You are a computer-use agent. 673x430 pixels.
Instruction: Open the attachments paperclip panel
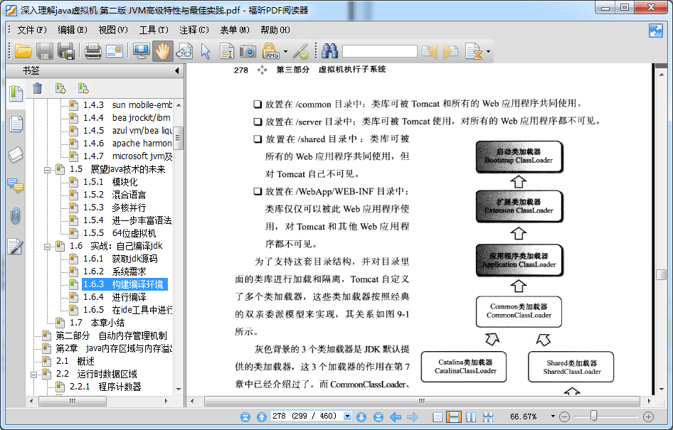pyautogui.click(x=15, y=216)
